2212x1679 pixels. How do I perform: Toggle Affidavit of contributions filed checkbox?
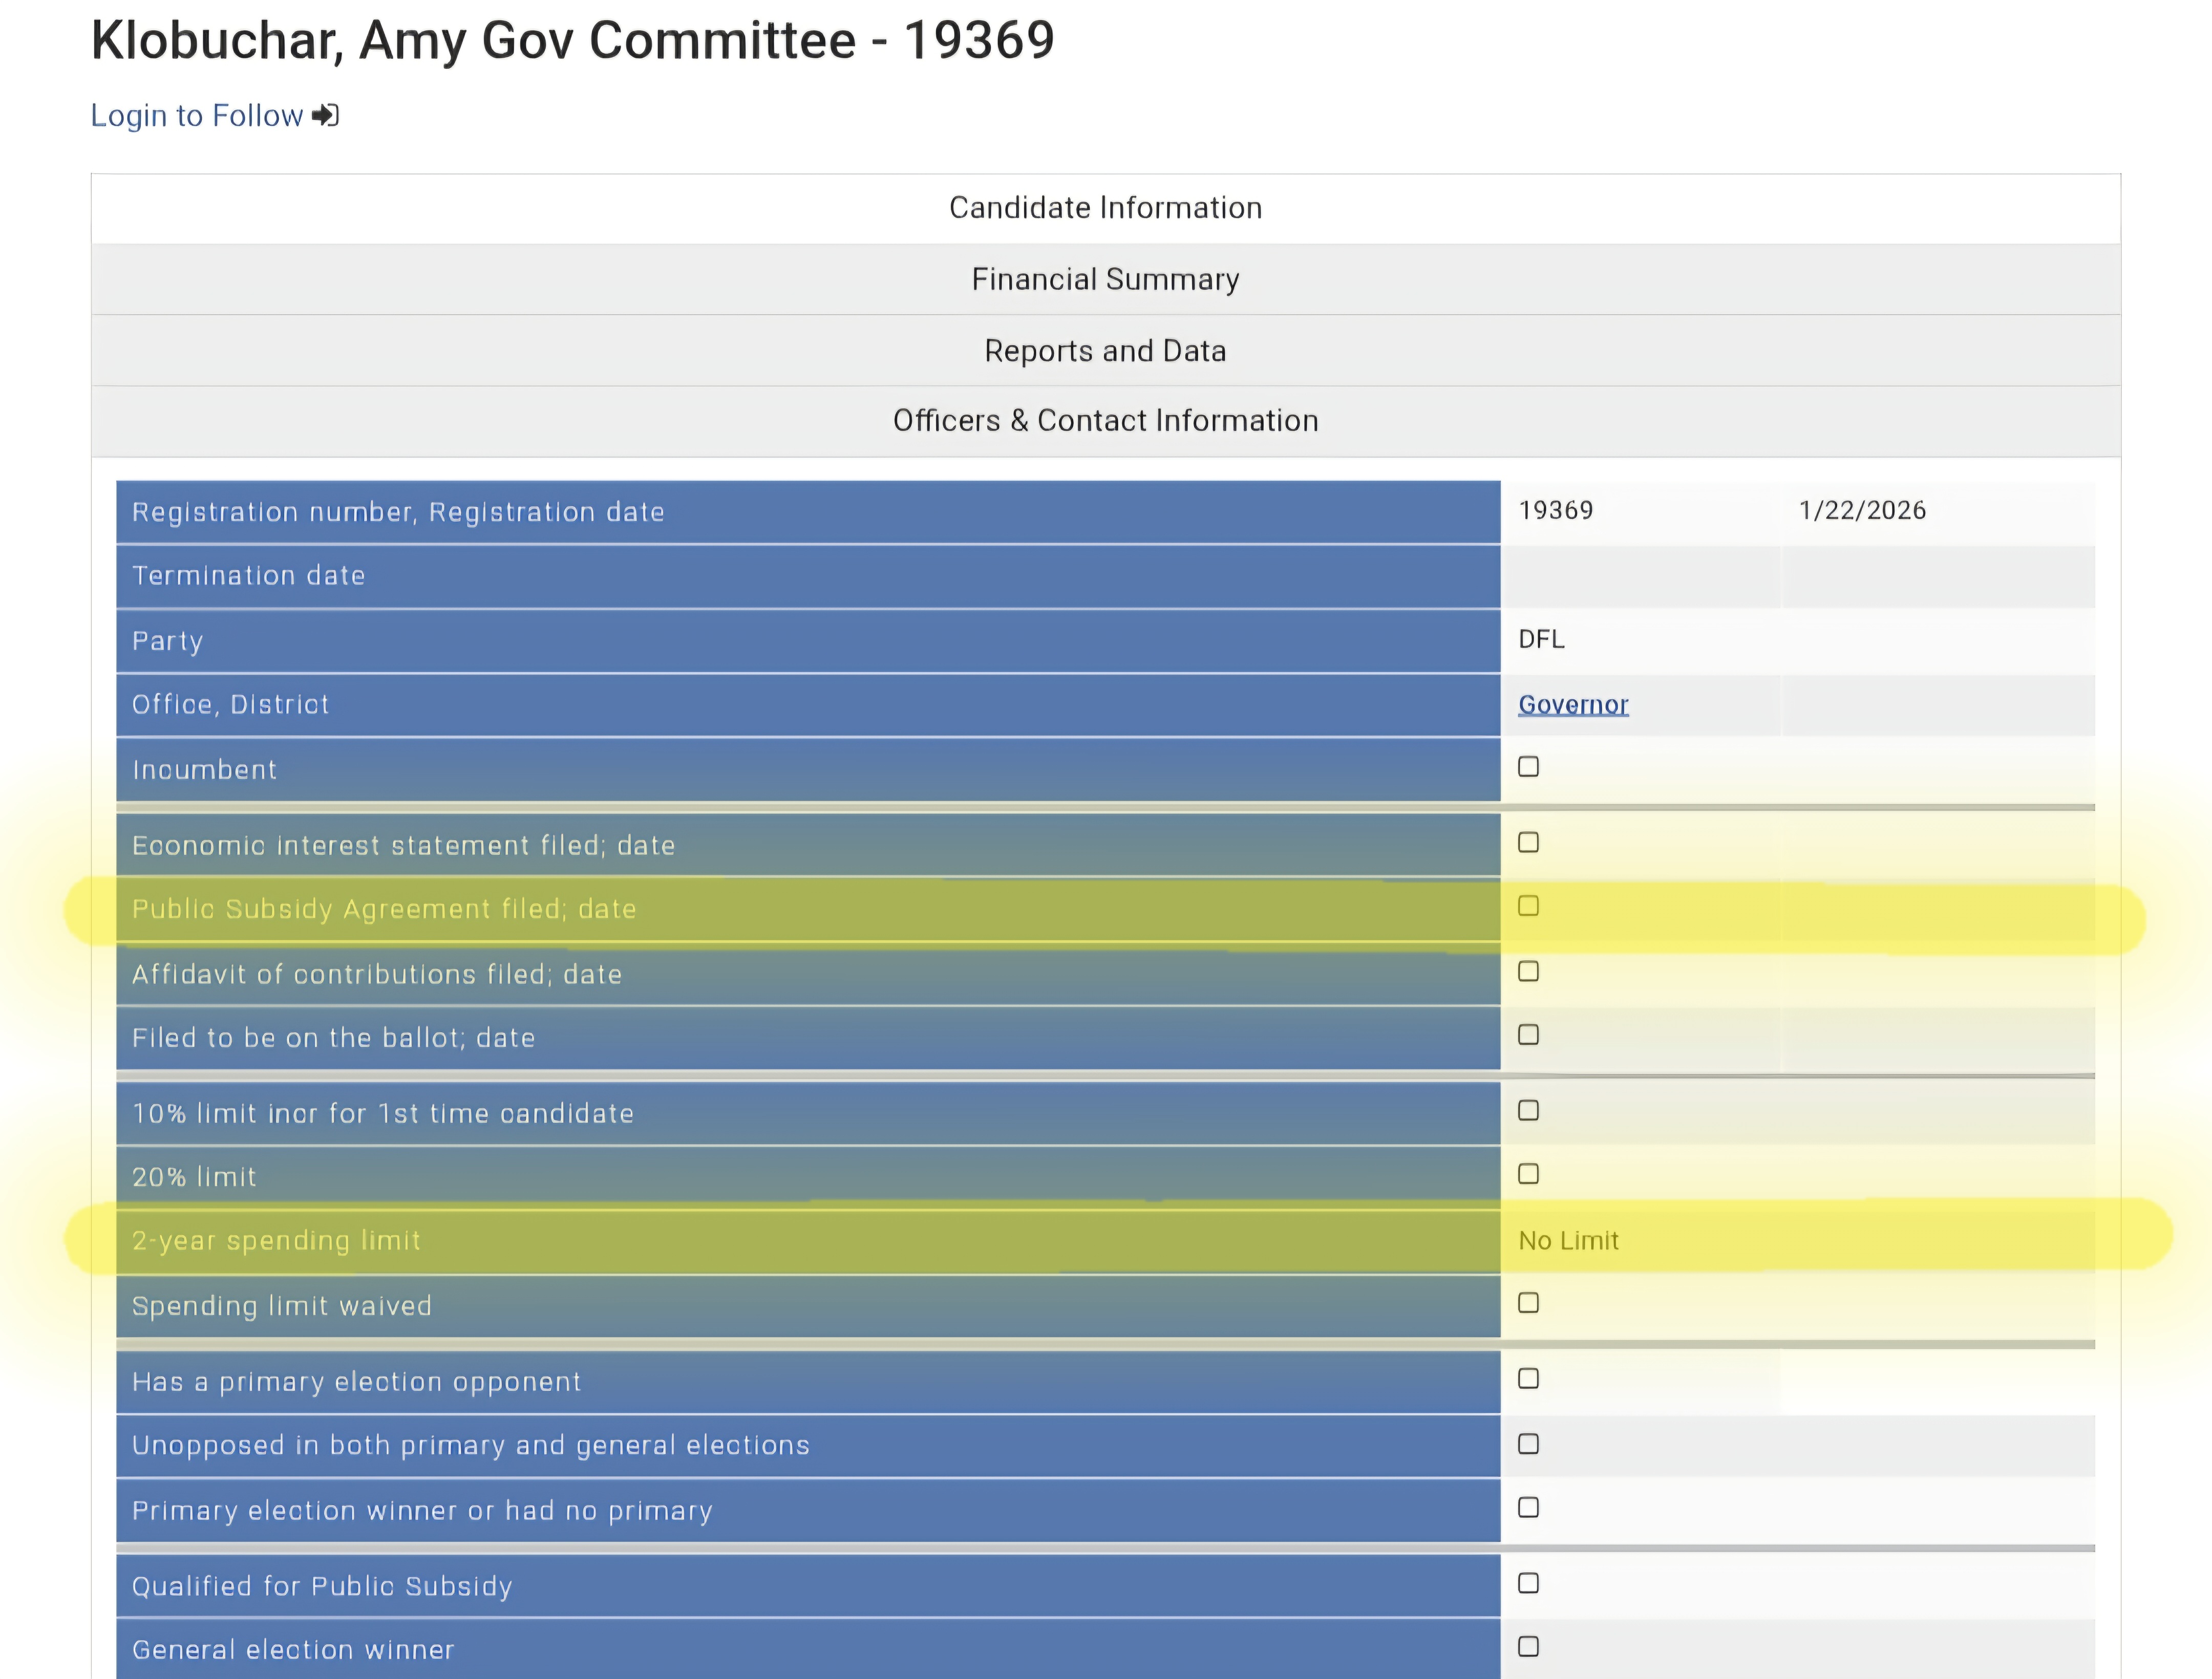tap(1528, 972)
